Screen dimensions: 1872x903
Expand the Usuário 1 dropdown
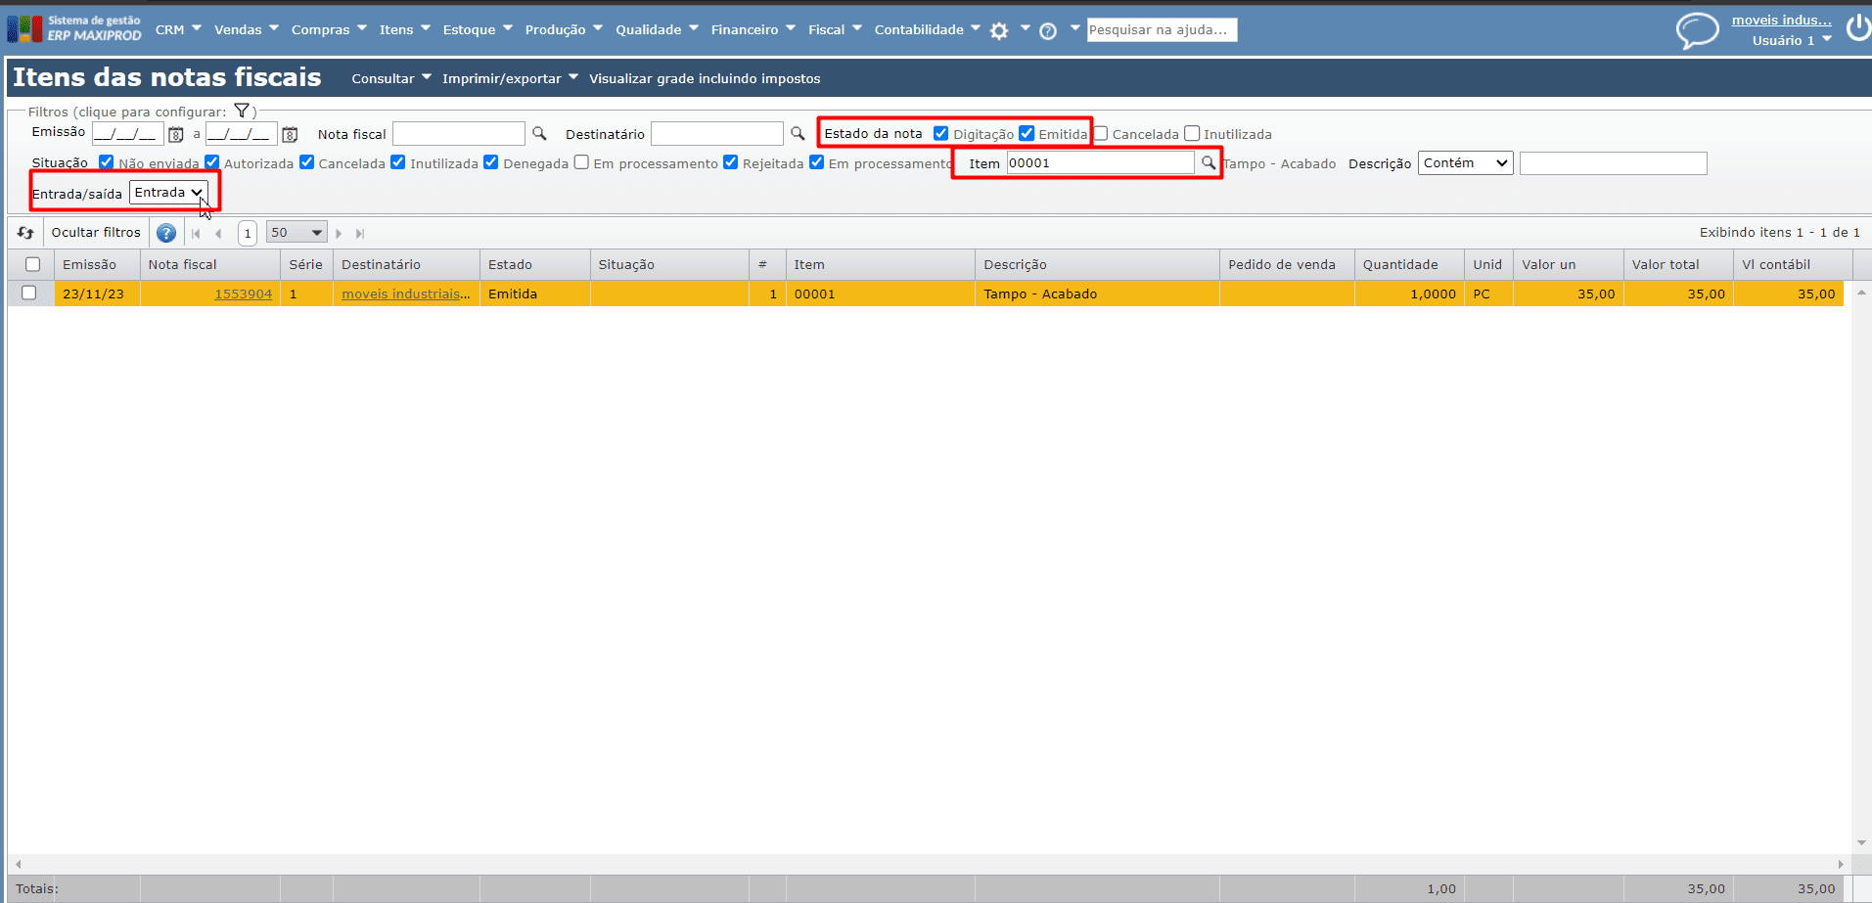1792,40
